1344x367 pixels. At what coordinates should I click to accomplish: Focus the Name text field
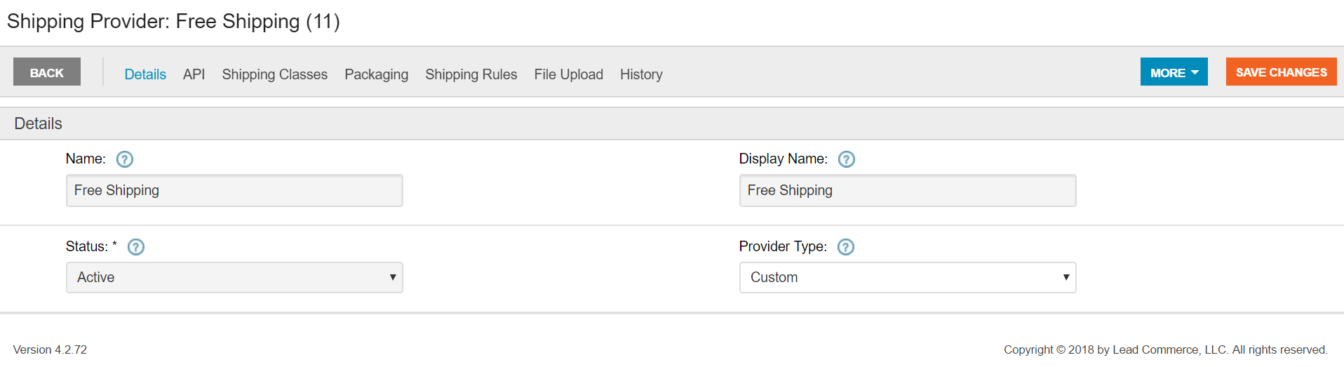coord(234,190)
